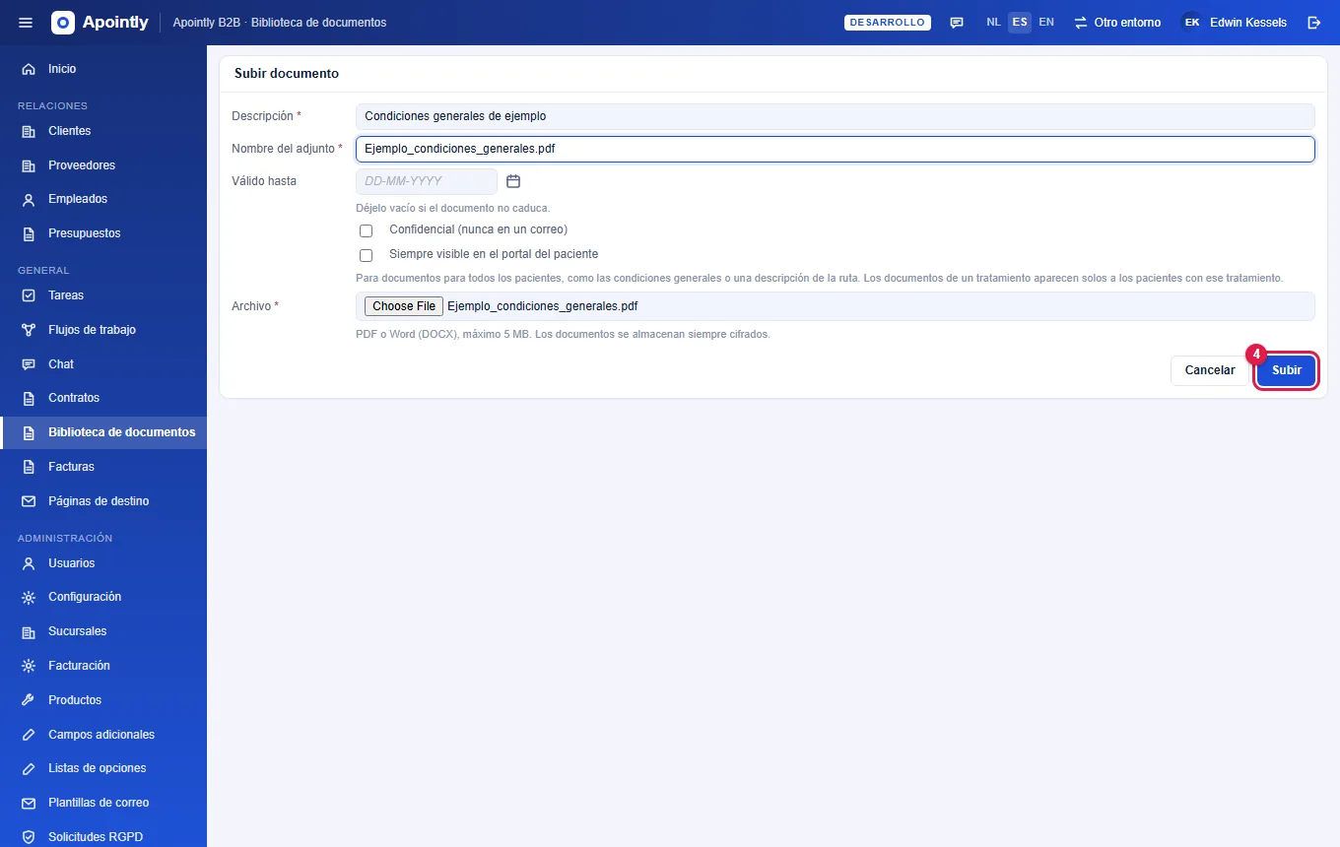The image size is (1340, 847).
Task: Check the Confidencial checkbox
Action: pos(367,230)
